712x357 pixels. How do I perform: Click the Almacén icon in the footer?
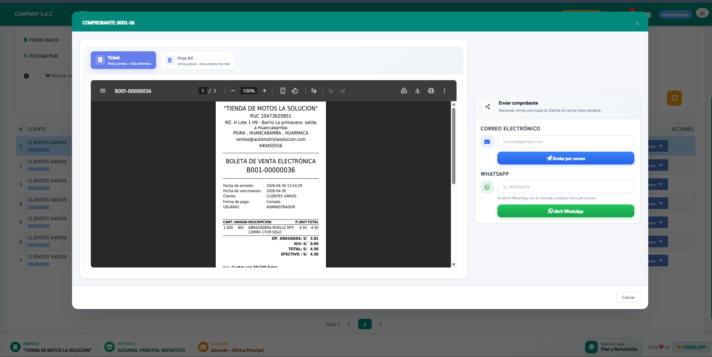203,347
